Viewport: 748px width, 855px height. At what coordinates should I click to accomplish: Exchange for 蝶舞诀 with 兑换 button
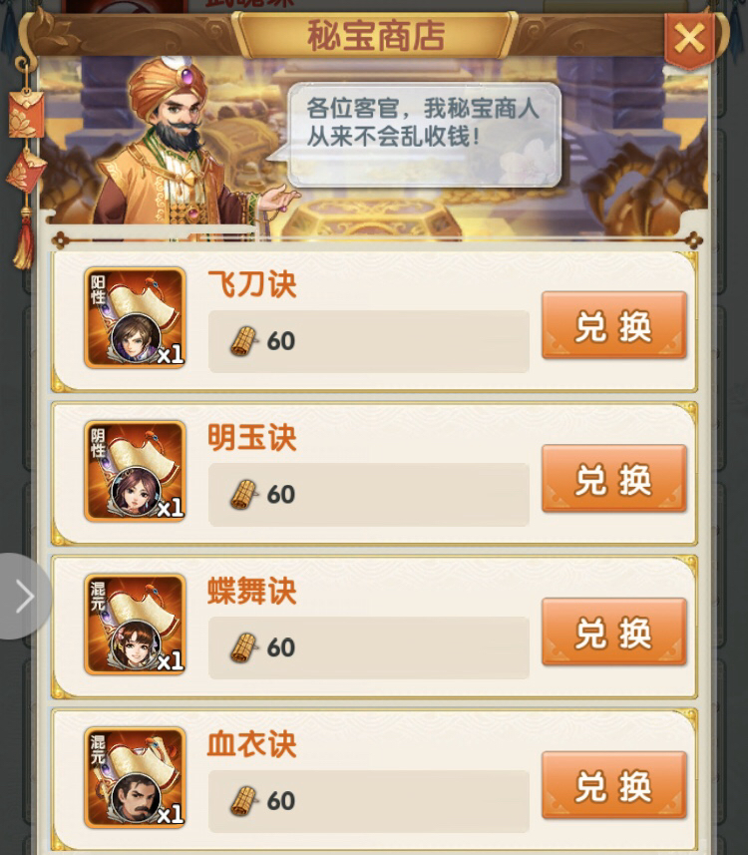click(614, 632)
